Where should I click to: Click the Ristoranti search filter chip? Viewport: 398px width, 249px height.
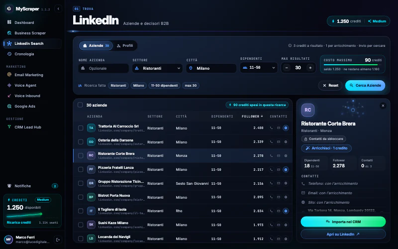[118, 86]
